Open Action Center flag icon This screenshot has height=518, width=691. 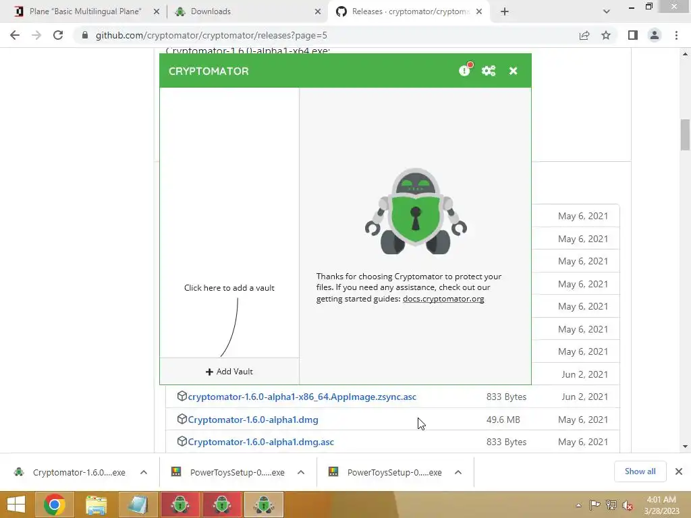[x=595, y=505]
